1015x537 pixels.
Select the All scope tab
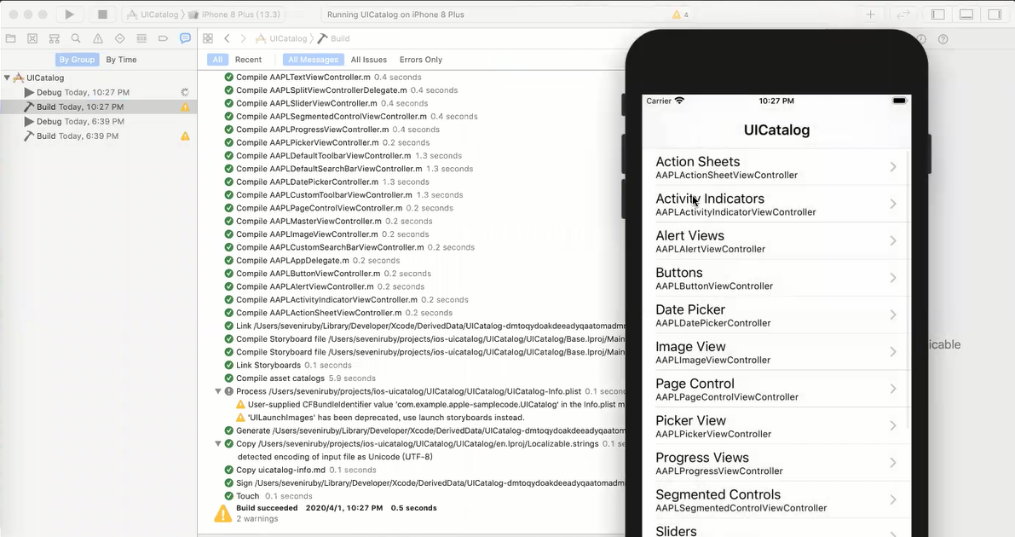tap(217, 60)
